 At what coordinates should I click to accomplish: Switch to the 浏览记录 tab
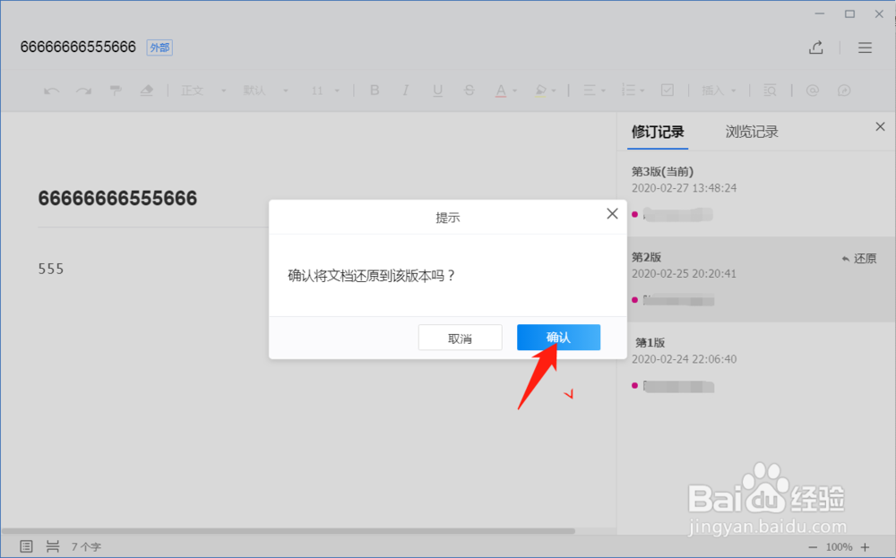tap(752, 131)
